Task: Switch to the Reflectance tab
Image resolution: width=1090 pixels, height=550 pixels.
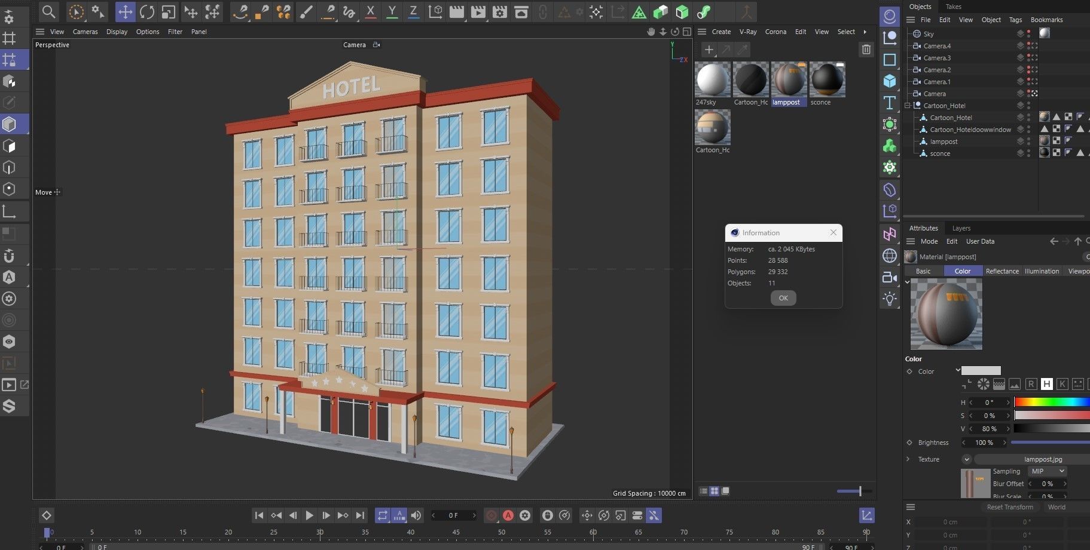Action: (x=1002, y=271)
